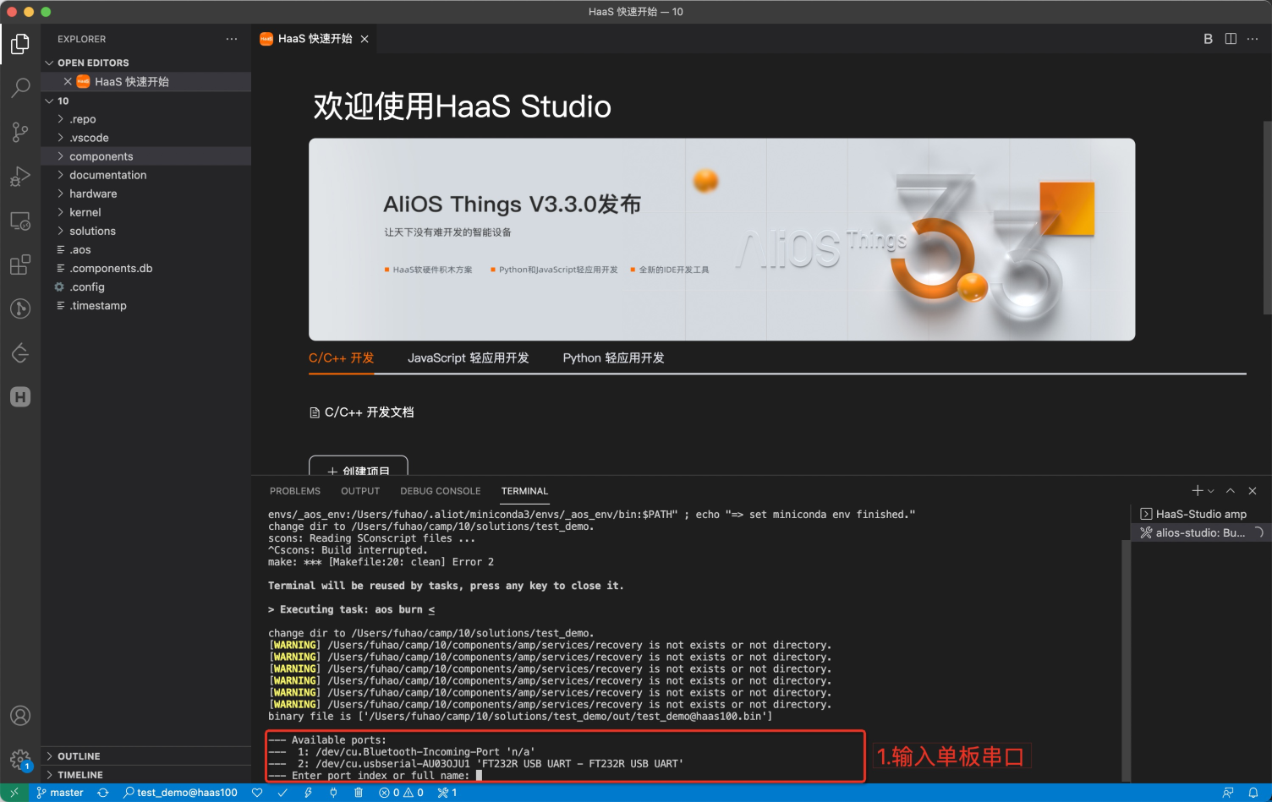Viewport: 1272px width, 802px height.
Task: Click the plug serial monitor icon in status bar
Action: (x=333, y=793)
